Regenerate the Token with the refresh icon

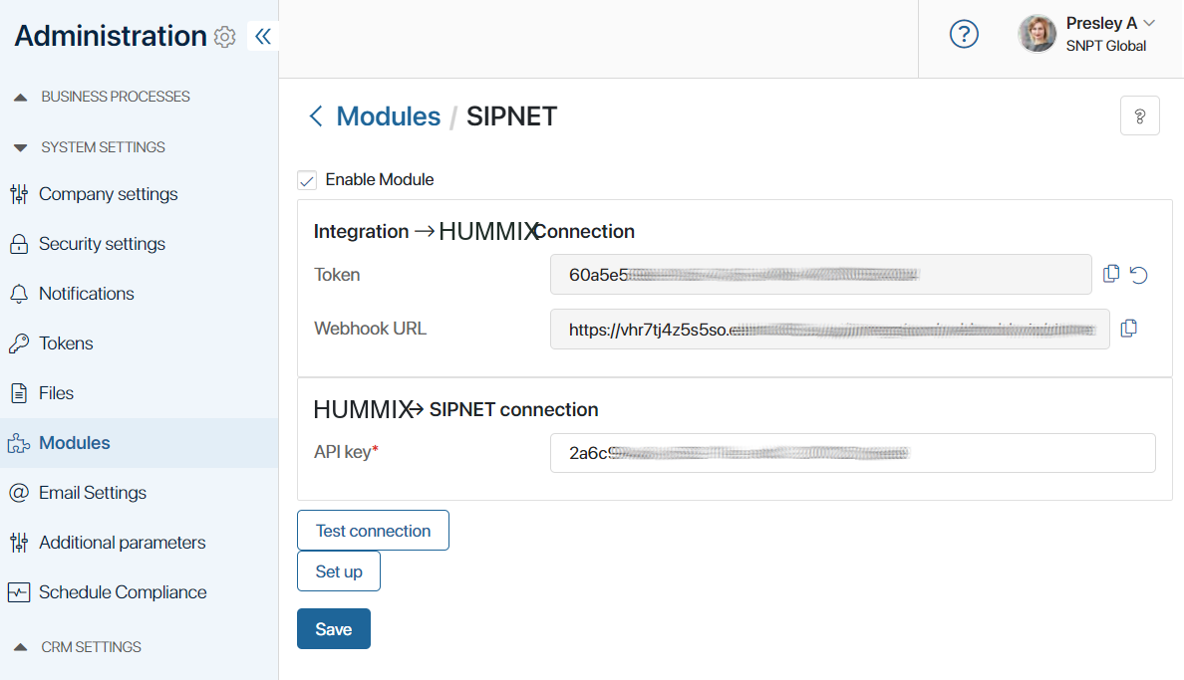coord(1139,275)
